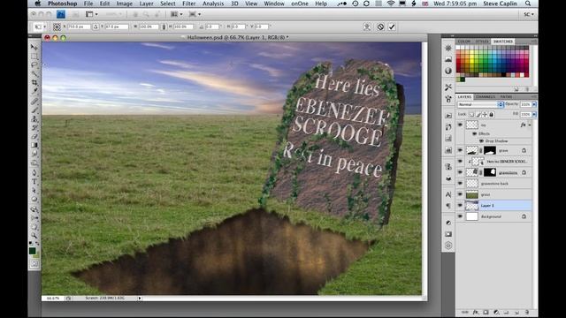This screenshot has width=566, height=318.
Task: Toggle Drop Shadow effect visibility
Action: coord(481,141)
